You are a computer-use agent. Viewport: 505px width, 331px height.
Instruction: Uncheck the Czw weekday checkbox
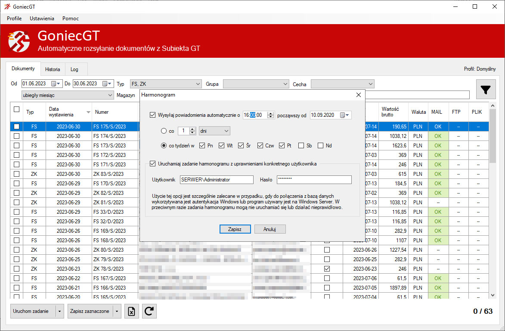(260, 145)
